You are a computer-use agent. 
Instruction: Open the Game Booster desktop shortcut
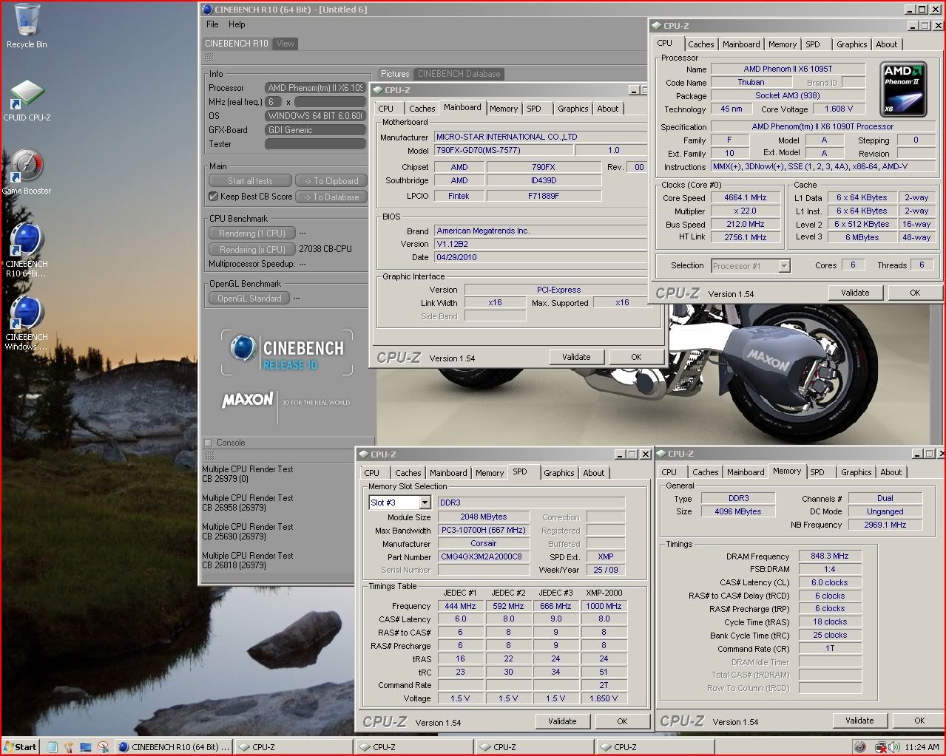point(27,172)
